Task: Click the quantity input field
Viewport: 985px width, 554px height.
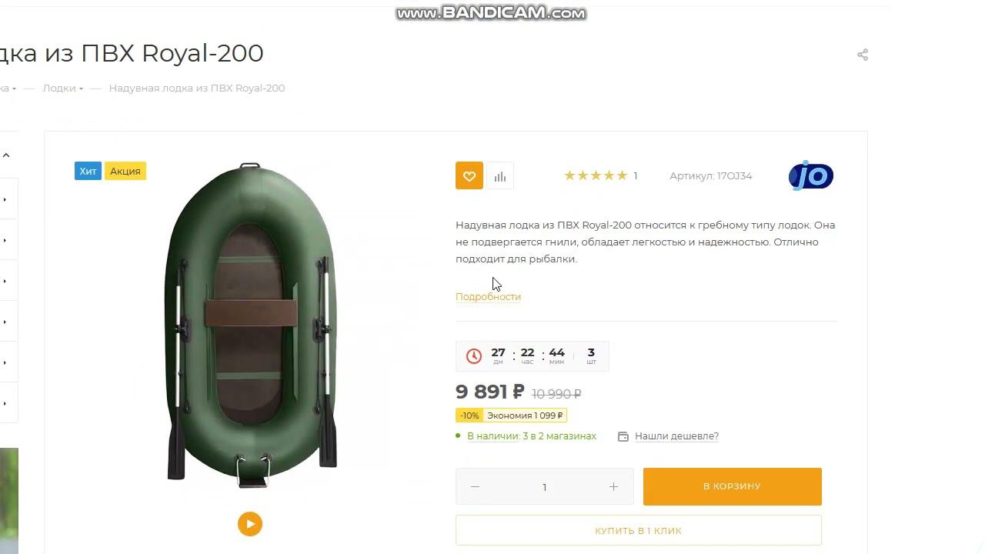Action: coord(544,487)
